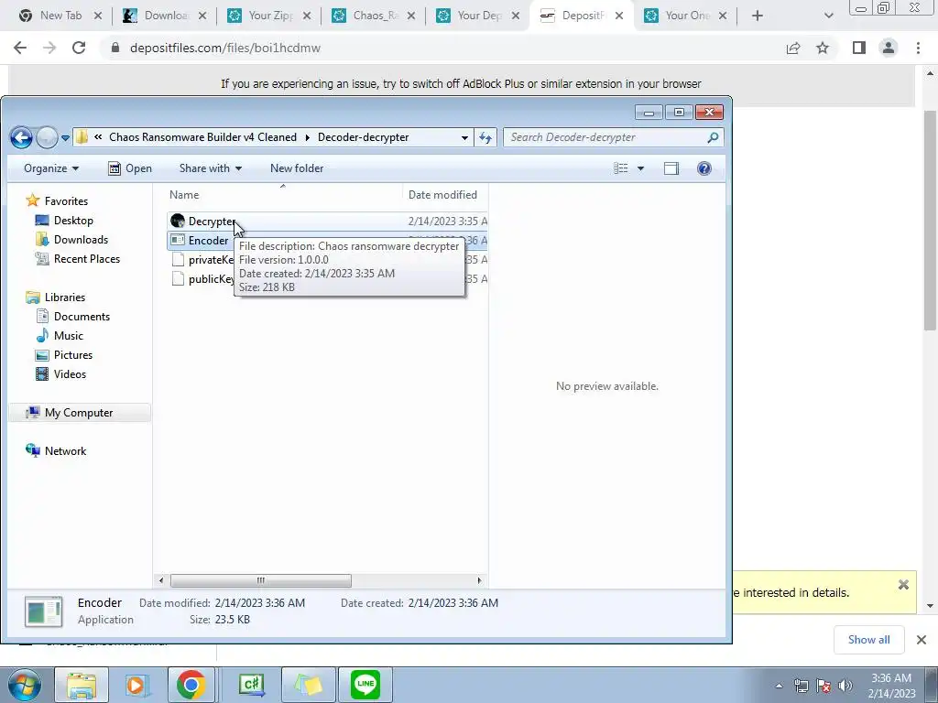Open the Explorer recent locations dropdown arrow

point(65,138)
